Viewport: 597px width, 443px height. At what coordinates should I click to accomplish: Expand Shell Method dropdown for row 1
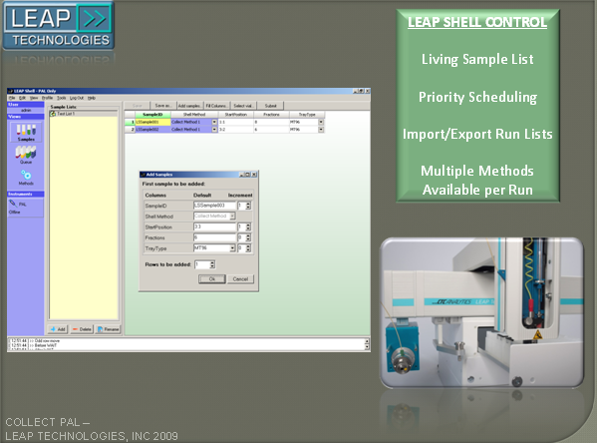[x=214, y=122]
